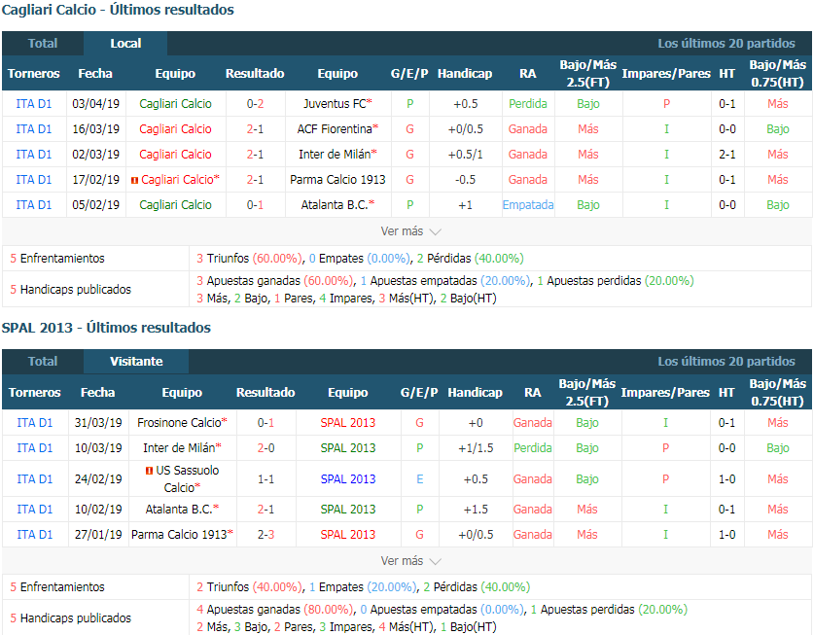Open ITA D1 link for 31/03/19 match
This screenshot has width=814, height=635.
(x=35, y=423)
